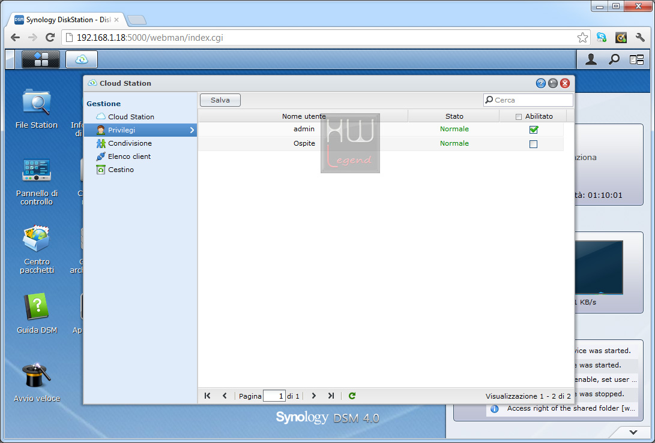Click the Pagina number input field
Viewport: 655px width, 443px height.
coord(274,396)
